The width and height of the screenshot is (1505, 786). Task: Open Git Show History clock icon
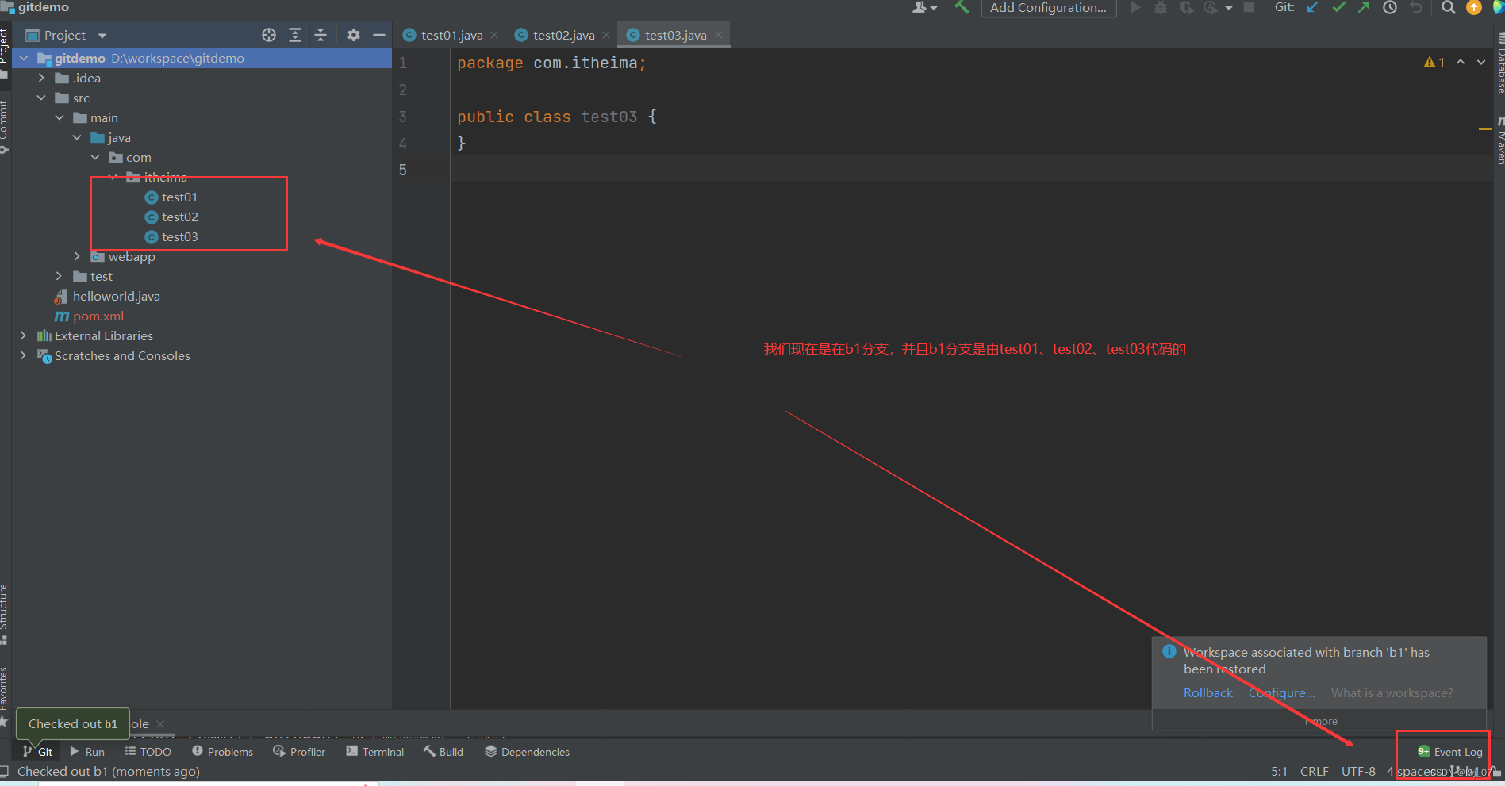point(1390,8)
